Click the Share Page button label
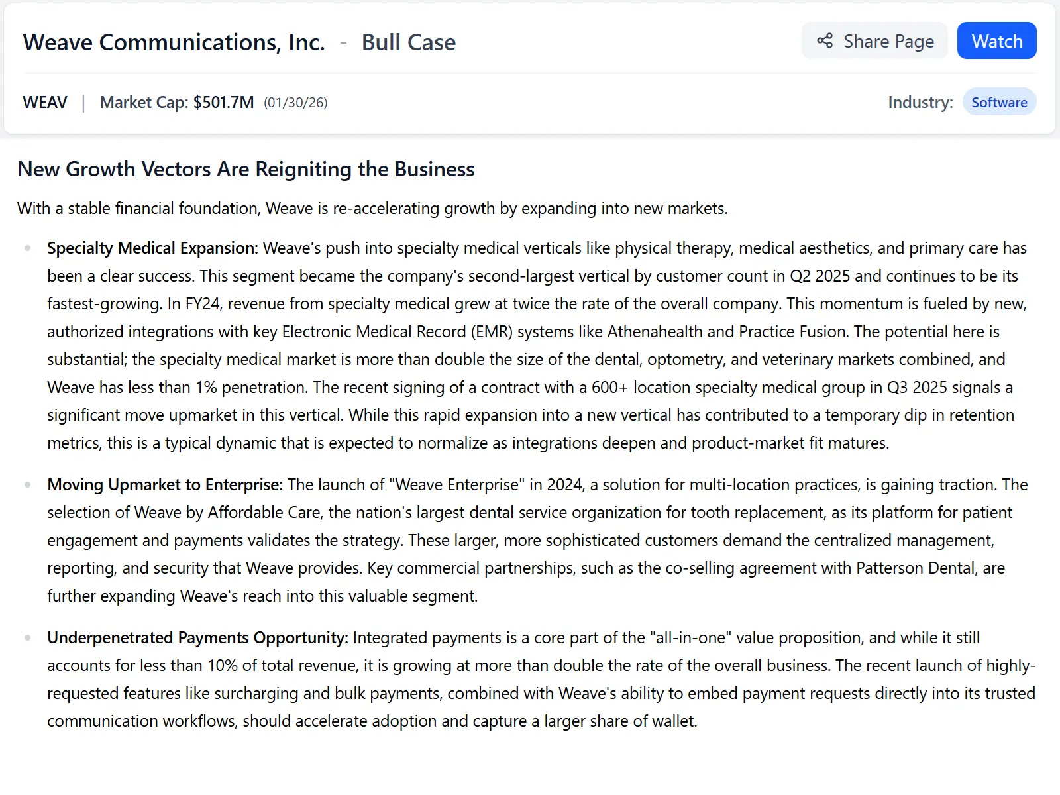 [x=888, y=41]
